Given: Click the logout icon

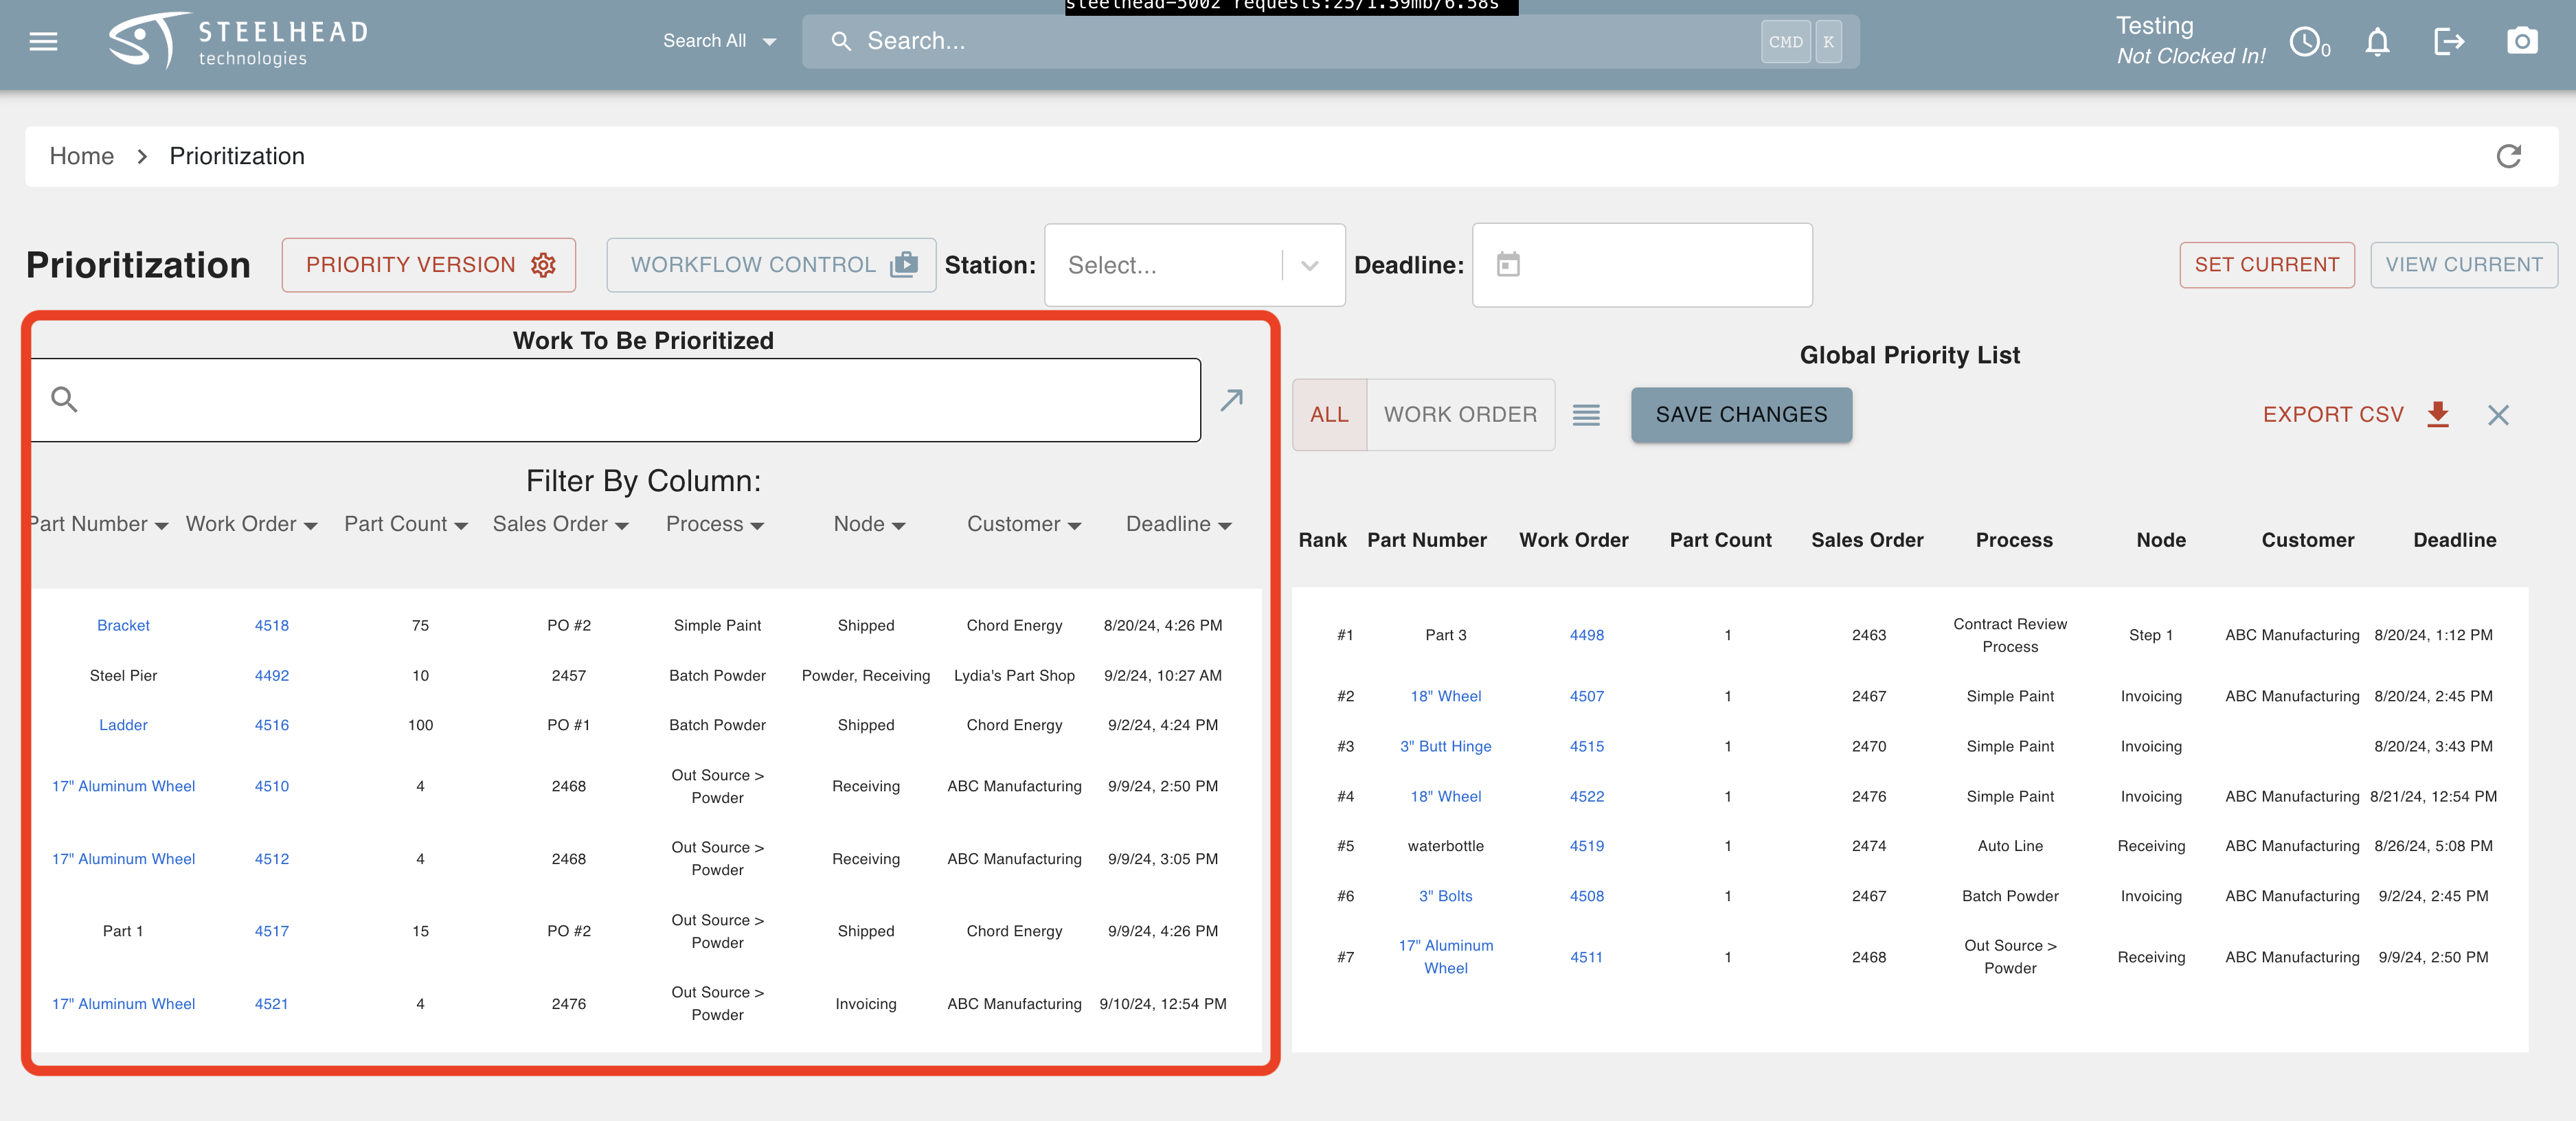Looking at the screenshot, I should point(2448,41).
